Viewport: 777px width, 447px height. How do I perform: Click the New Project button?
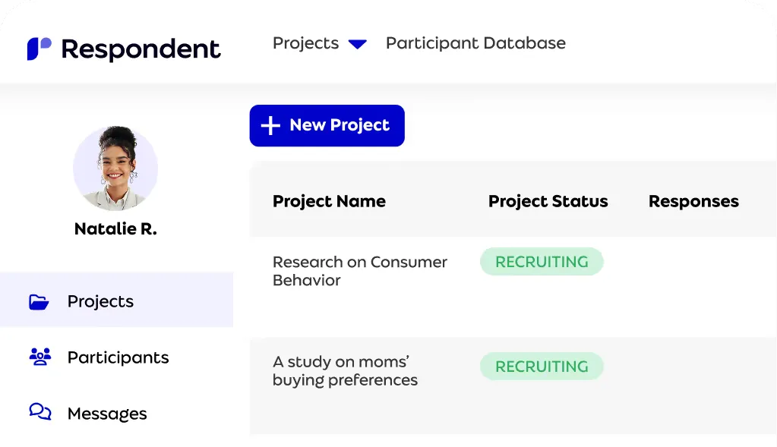pyautogui.click(x=327, y=125)
